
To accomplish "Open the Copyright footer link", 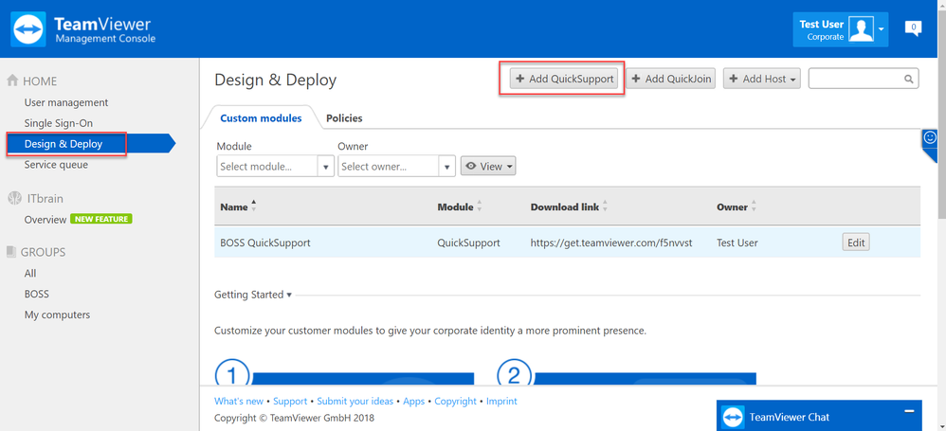I will tap(456, 401).
